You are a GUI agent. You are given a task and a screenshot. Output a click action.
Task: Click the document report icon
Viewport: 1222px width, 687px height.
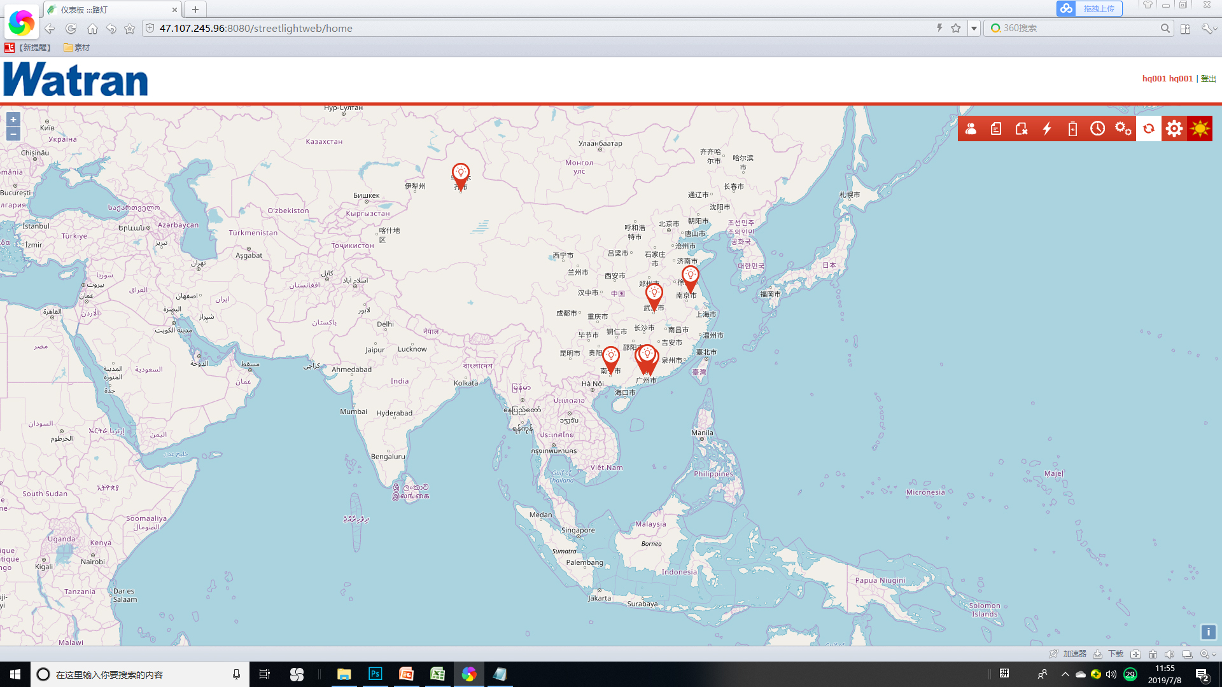(x=996, y=128)
